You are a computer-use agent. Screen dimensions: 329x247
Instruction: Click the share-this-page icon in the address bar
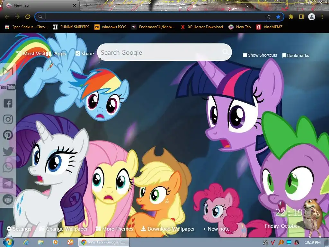pyautogui.click(x=268, y=17)
